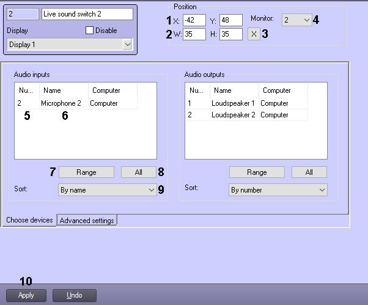Expand the Monitor dropdown
This screenshot has height=305, width=368.
(x=297, y=20)
